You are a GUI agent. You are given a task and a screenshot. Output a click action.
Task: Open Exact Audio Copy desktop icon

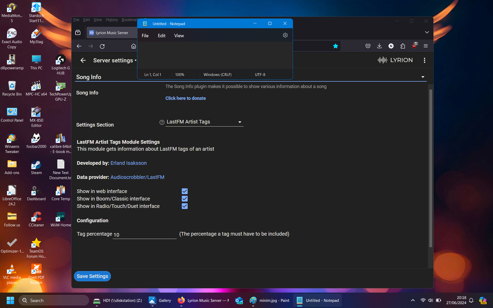click(x=12, y=38)
